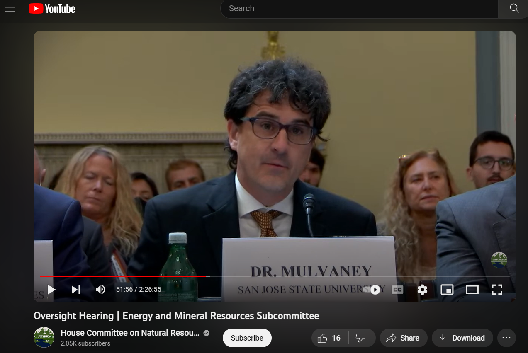The height and width of the screenshot is (353, 528).
Task: Enable theater mode
Action: (472, 290)
